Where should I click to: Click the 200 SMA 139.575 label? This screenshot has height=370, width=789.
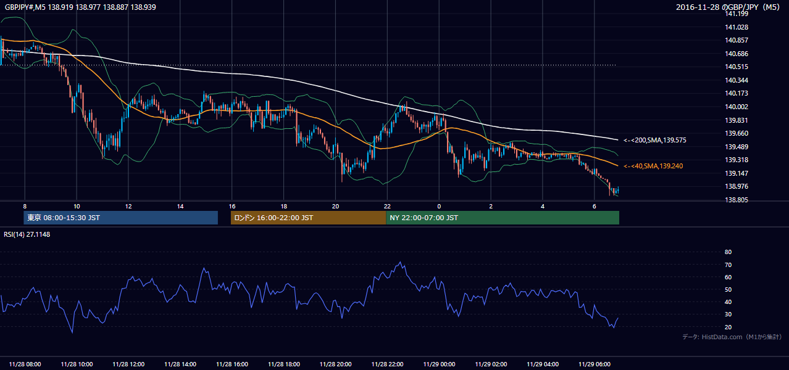[x=654, y=140]
